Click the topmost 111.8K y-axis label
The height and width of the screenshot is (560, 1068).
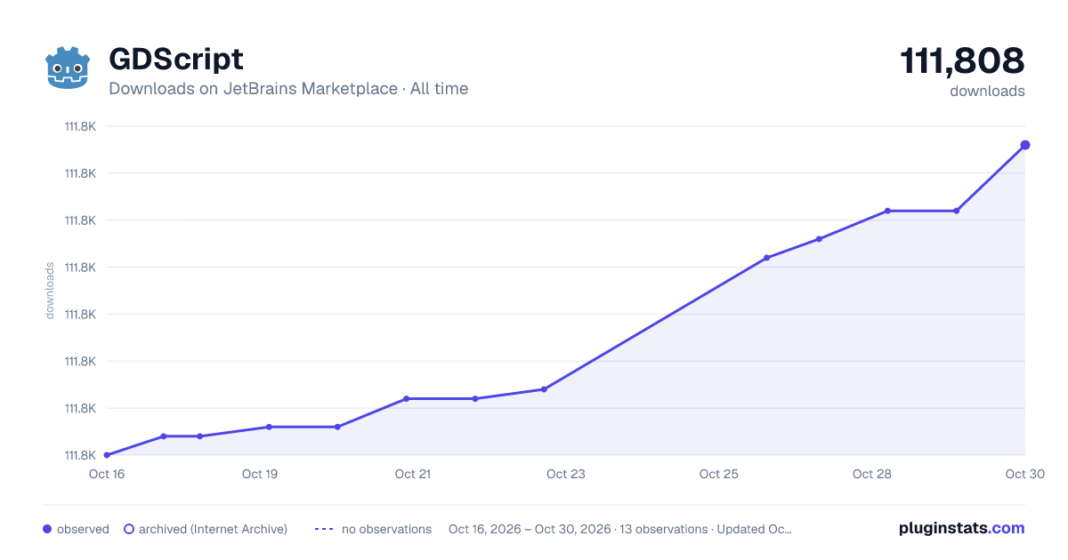click(80, 126)
